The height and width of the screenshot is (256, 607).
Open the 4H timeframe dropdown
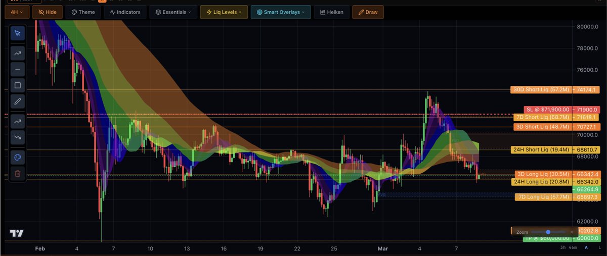[x=17, y=12]
